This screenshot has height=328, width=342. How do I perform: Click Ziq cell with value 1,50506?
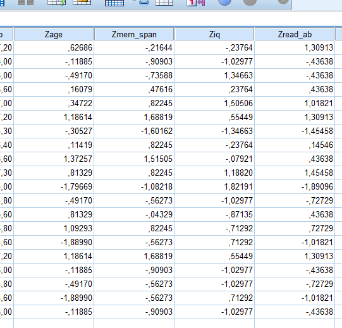pos(214,104)
